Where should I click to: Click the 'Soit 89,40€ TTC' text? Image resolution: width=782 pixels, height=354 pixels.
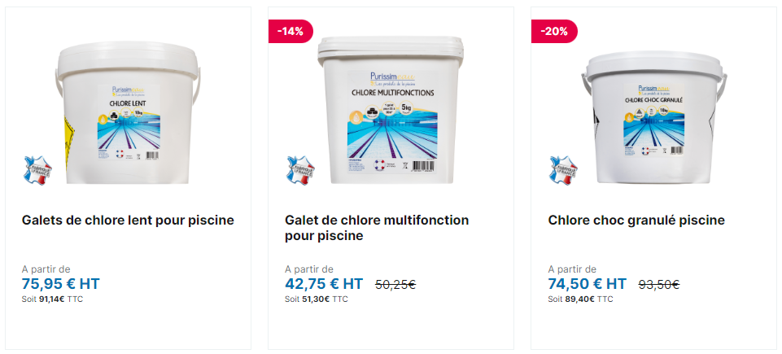(580, 299)
